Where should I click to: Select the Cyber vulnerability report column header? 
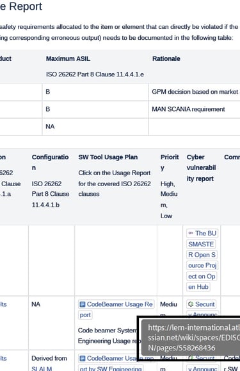[x=202, y=168]
